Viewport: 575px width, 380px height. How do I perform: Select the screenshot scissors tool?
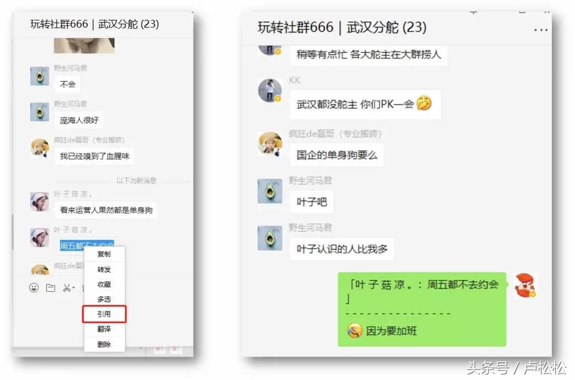67,287
